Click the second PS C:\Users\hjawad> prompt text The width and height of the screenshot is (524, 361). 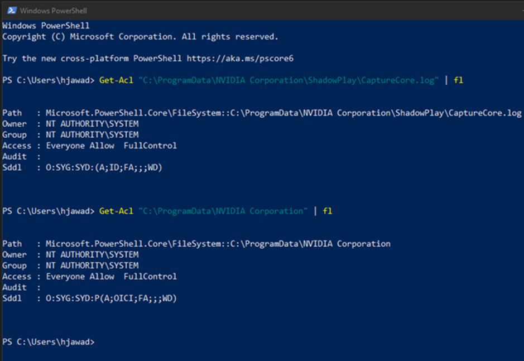pyautogui.click(x=49, y=211)
